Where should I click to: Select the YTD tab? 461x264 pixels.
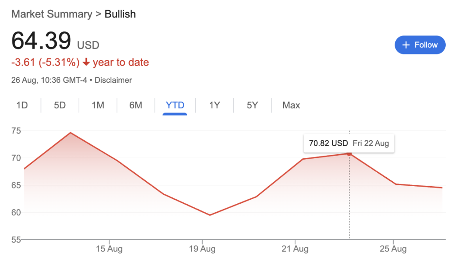(175, 105)
